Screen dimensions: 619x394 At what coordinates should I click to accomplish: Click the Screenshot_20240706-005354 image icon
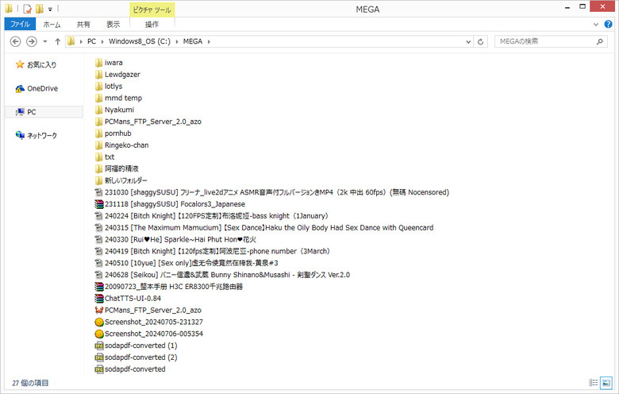(x=99, y=334)
